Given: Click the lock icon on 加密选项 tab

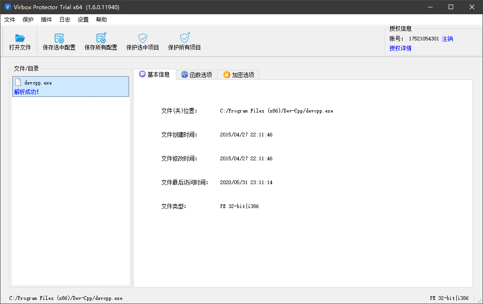Looking at the screenshot, I should (x=226, y=74).
